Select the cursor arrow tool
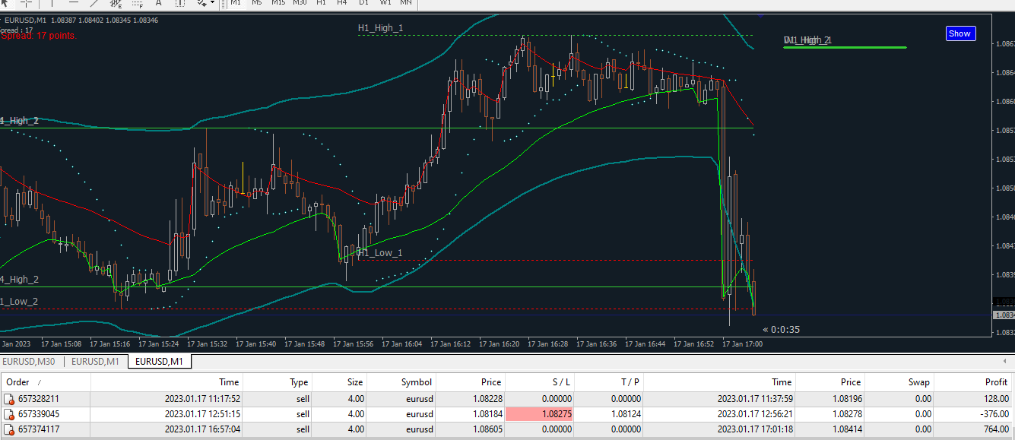Viewport: 1015px width, 440px height. (5, 3)
